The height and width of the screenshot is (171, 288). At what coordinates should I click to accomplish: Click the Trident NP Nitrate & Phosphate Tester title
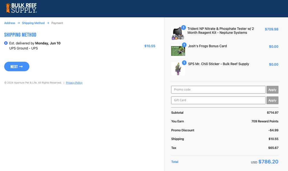coord(221,31)
